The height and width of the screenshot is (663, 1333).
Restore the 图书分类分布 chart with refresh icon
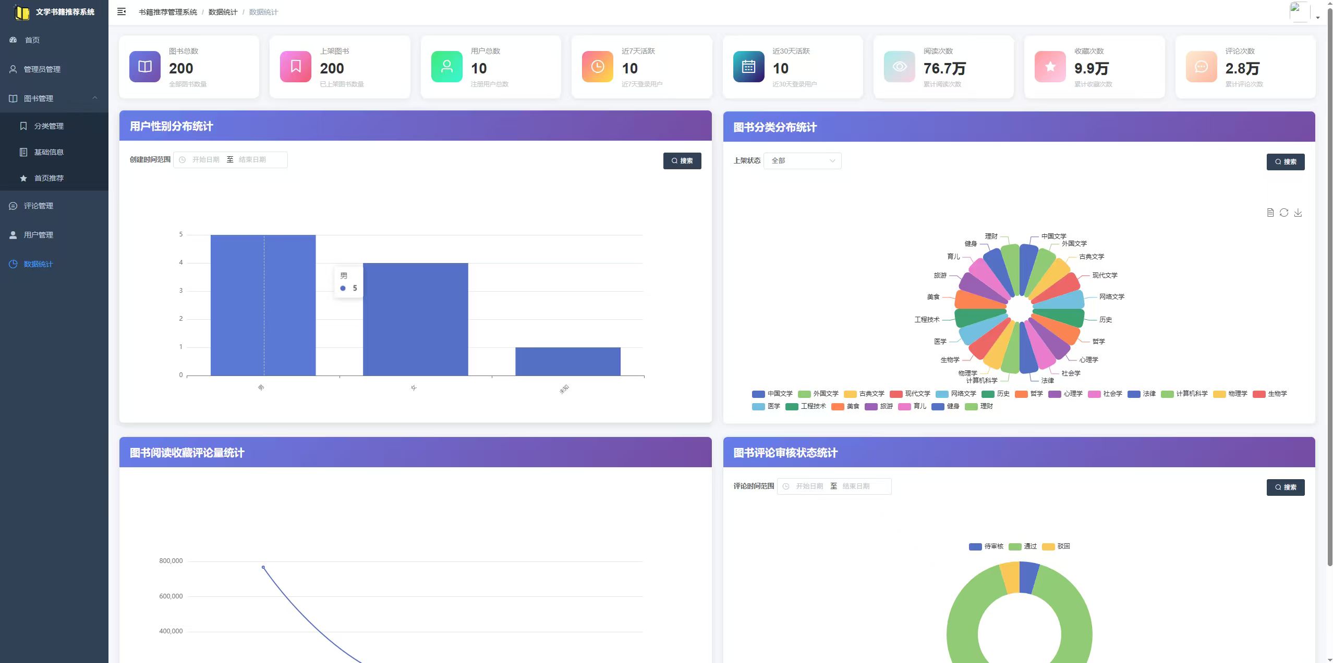pyautogui.click(x=1284, y=212)
